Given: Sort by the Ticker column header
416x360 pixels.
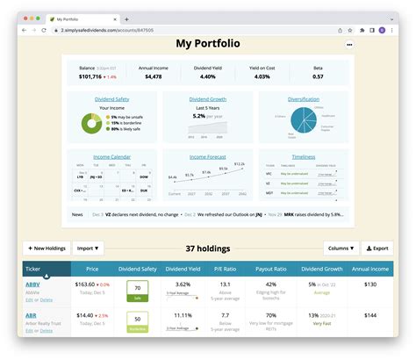Looking at the screenshot, I should (x=47, y=269).
